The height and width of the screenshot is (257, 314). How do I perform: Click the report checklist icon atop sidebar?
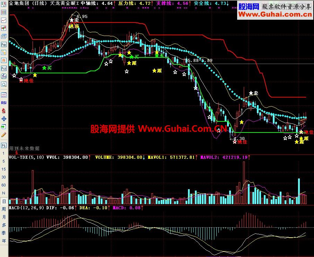coord(3,4)
